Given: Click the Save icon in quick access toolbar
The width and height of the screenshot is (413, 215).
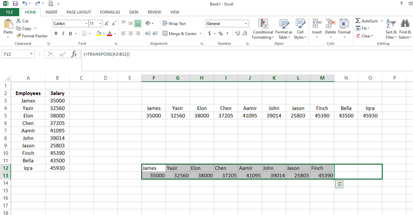Looking at the screenshot, I should (15, 4).
